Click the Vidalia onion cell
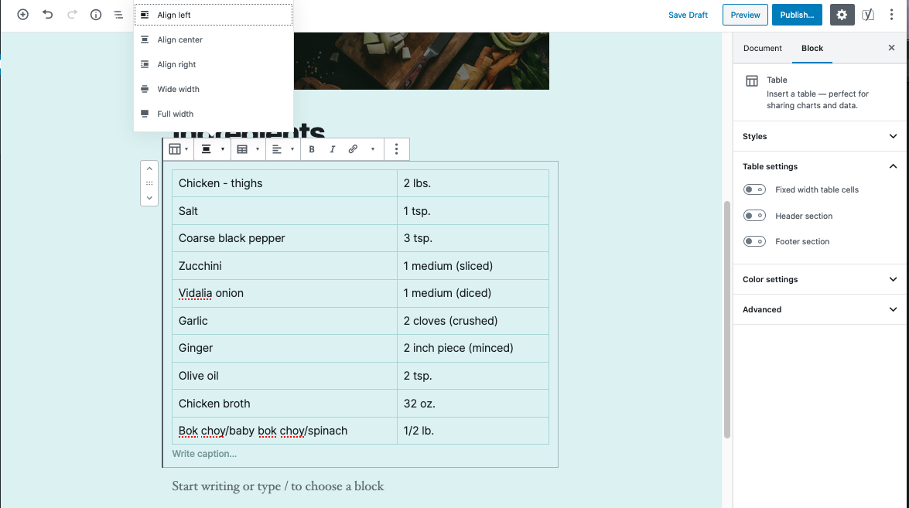The image size is (909, 508). point(285,293)
